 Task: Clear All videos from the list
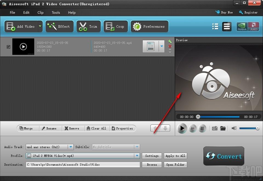[96, 128]
